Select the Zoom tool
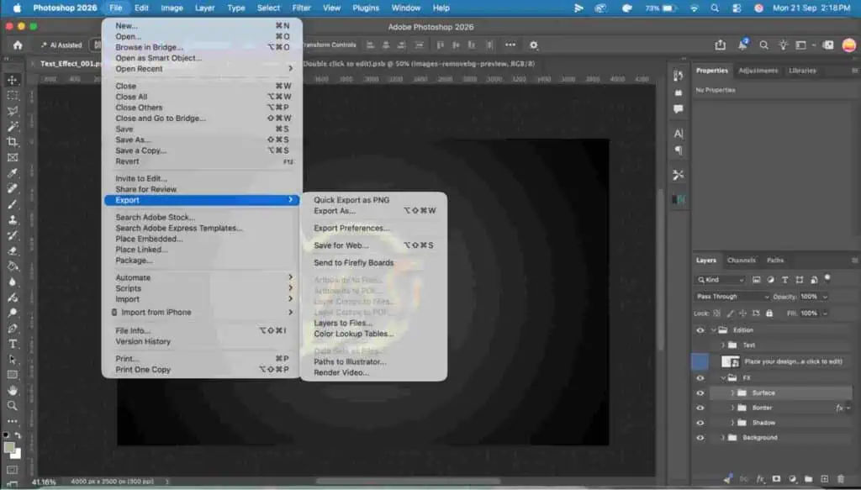This screenshot has height=490, width=861. [x=12, y=405]
